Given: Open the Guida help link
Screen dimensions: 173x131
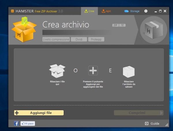Looking at the screenshot, I should tap(152, 124).
